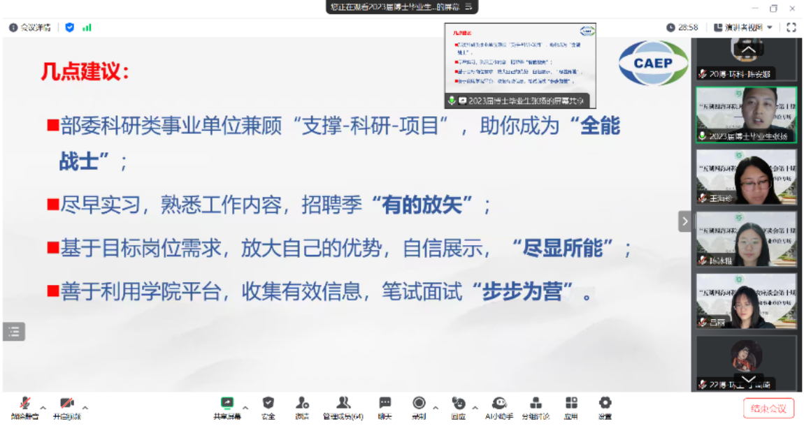Open the Reactions emoji icon
Viewport: 804px width, 426px height.
pyautogui.click(x=459, y=404)
